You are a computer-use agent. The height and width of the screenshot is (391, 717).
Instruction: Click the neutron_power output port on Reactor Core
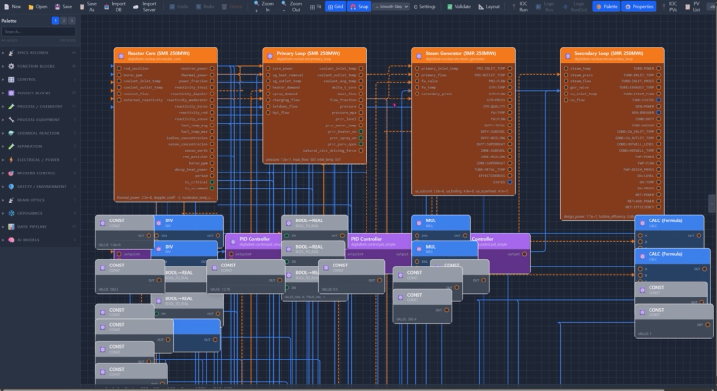212,68
